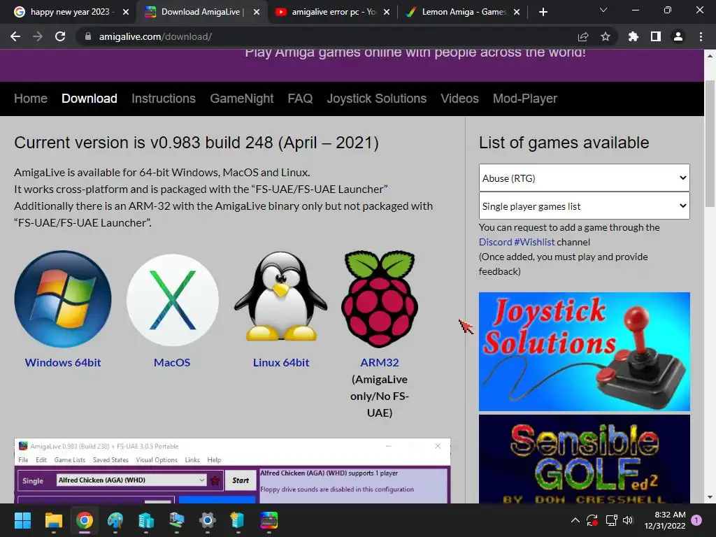716x537 pixels.
Task: Click the Raspberry Pi ARM32 icon
Action: [x=380, y=299]
